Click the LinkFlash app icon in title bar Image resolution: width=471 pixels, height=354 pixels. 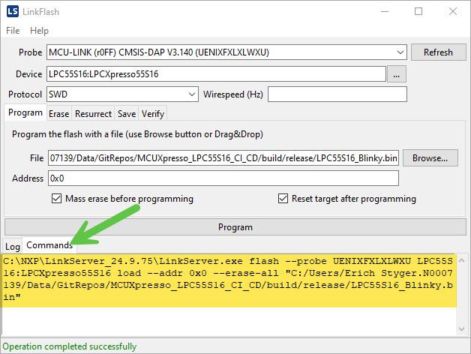pos(13,11)
